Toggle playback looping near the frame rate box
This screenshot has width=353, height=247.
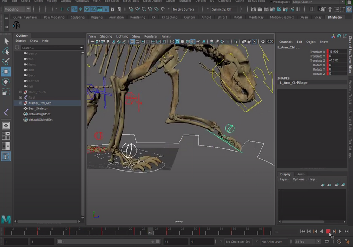pyautogui.click(x=327, y=241)
